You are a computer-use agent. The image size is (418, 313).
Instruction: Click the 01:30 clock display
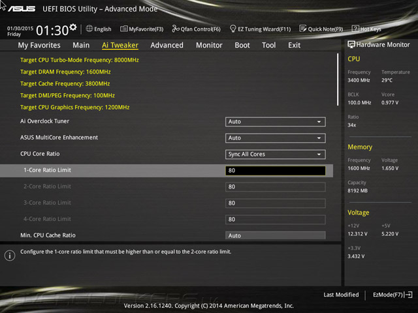pos(52,31)
